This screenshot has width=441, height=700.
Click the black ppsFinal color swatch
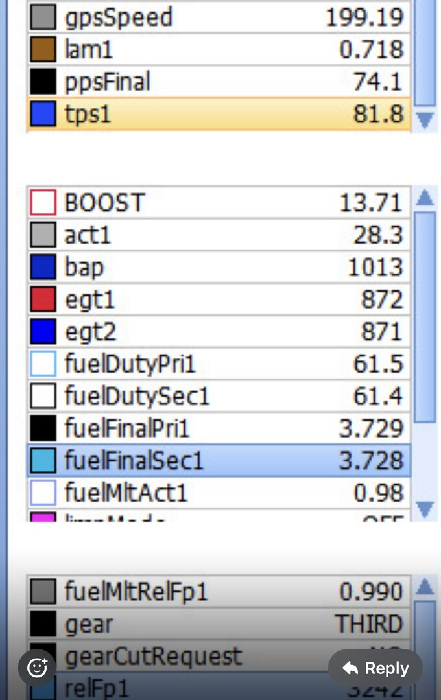[x=43, y=81]
